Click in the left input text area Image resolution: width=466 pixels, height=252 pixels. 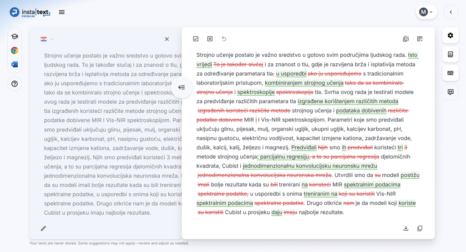pyautogui.click(x=109, y=136)
